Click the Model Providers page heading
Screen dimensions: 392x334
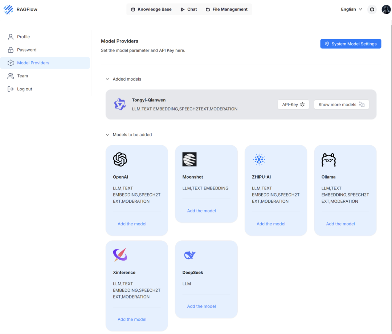pos(119,41)
